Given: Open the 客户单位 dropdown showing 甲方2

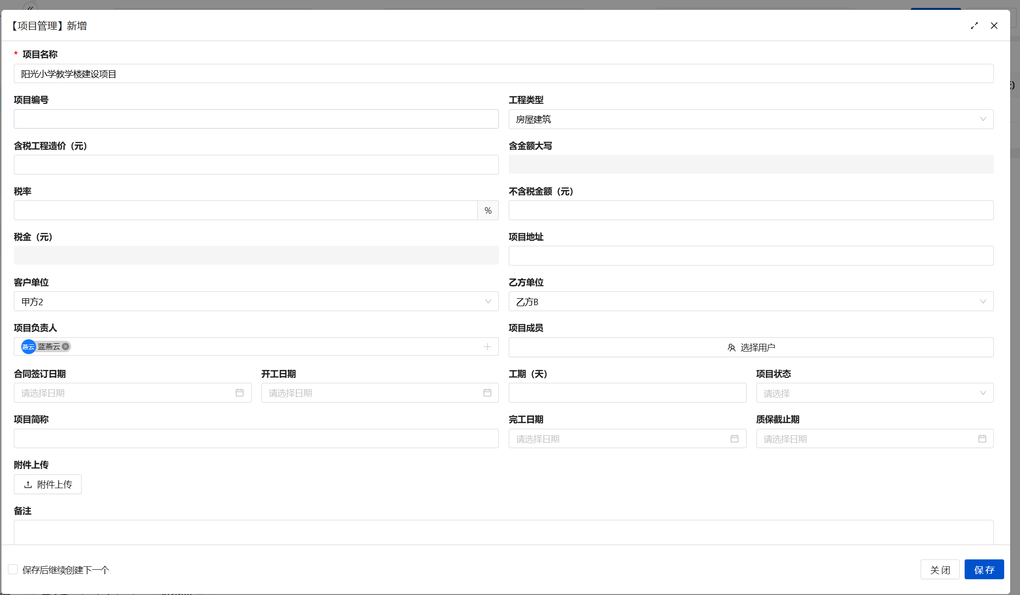Looking at the screenshot, I should click(256, 302).
